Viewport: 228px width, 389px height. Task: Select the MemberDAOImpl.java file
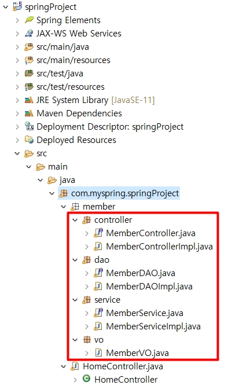tap(149, 287)
